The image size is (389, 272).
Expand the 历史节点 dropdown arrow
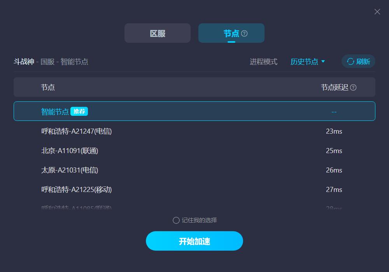(323, 61)
